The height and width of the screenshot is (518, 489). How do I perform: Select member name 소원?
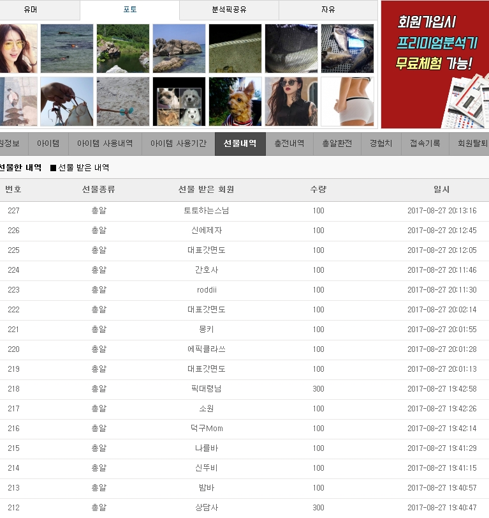[x=207, y=409]
